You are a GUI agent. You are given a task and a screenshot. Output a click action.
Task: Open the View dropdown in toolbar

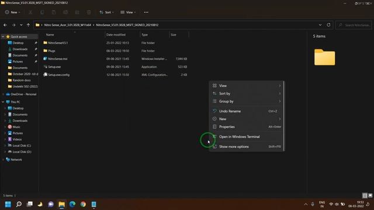(x=128, y=12)
